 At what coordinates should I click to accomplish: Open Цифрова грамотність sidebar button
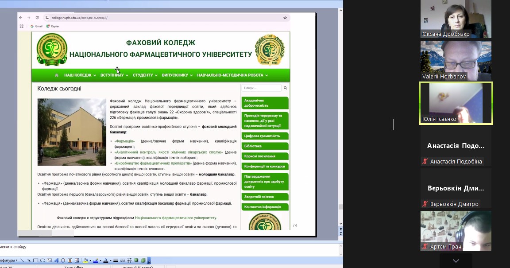265,136
